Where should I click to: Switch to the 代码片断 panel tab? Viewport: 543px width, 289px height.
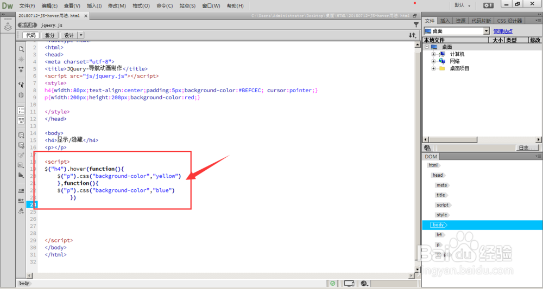(x=481, y=21)
